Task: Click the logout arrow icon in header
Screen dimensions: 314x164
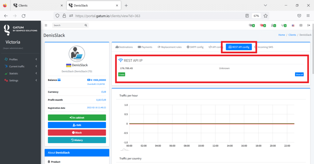Action: (308, 25)
